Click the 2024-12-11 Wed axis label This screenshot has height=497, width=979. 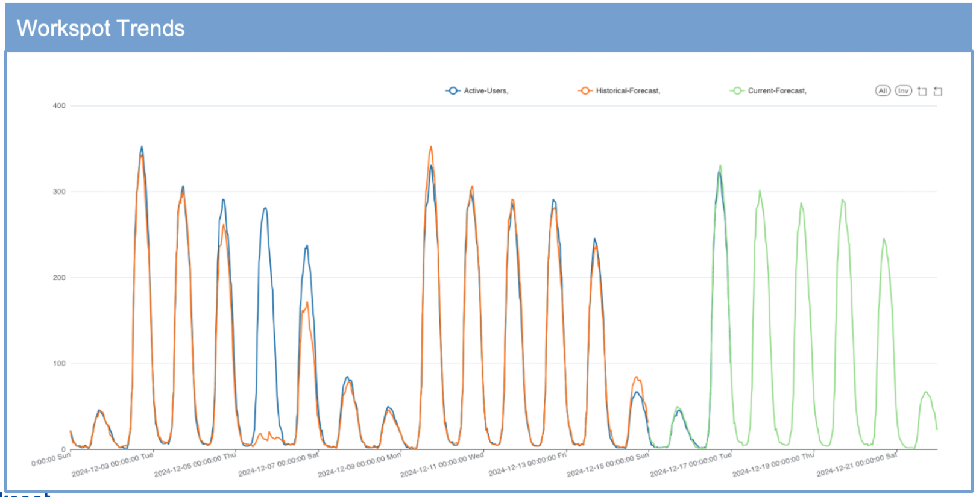click(442, 464)
